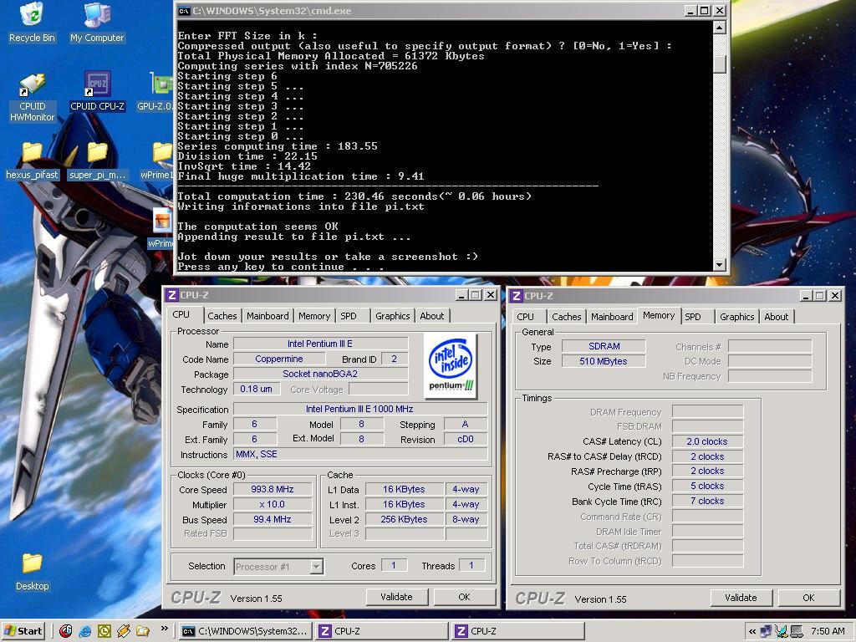Show hidden system tray icons

tap(752, 632)
